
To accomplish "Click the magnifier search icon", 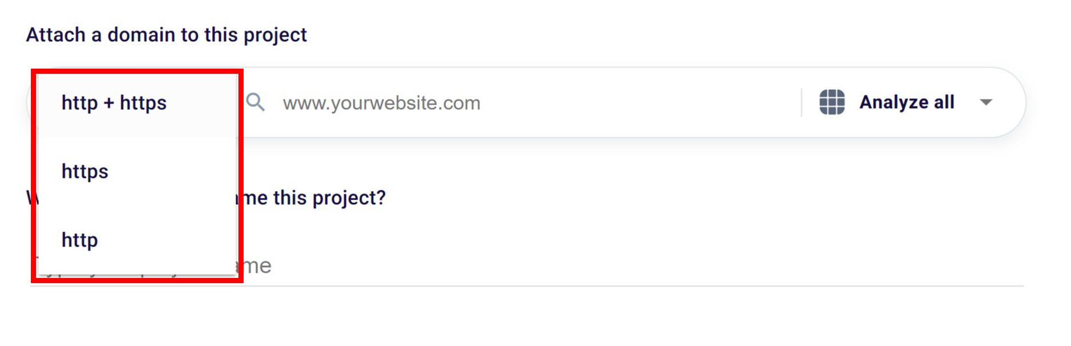I will [x=255, y=102].
